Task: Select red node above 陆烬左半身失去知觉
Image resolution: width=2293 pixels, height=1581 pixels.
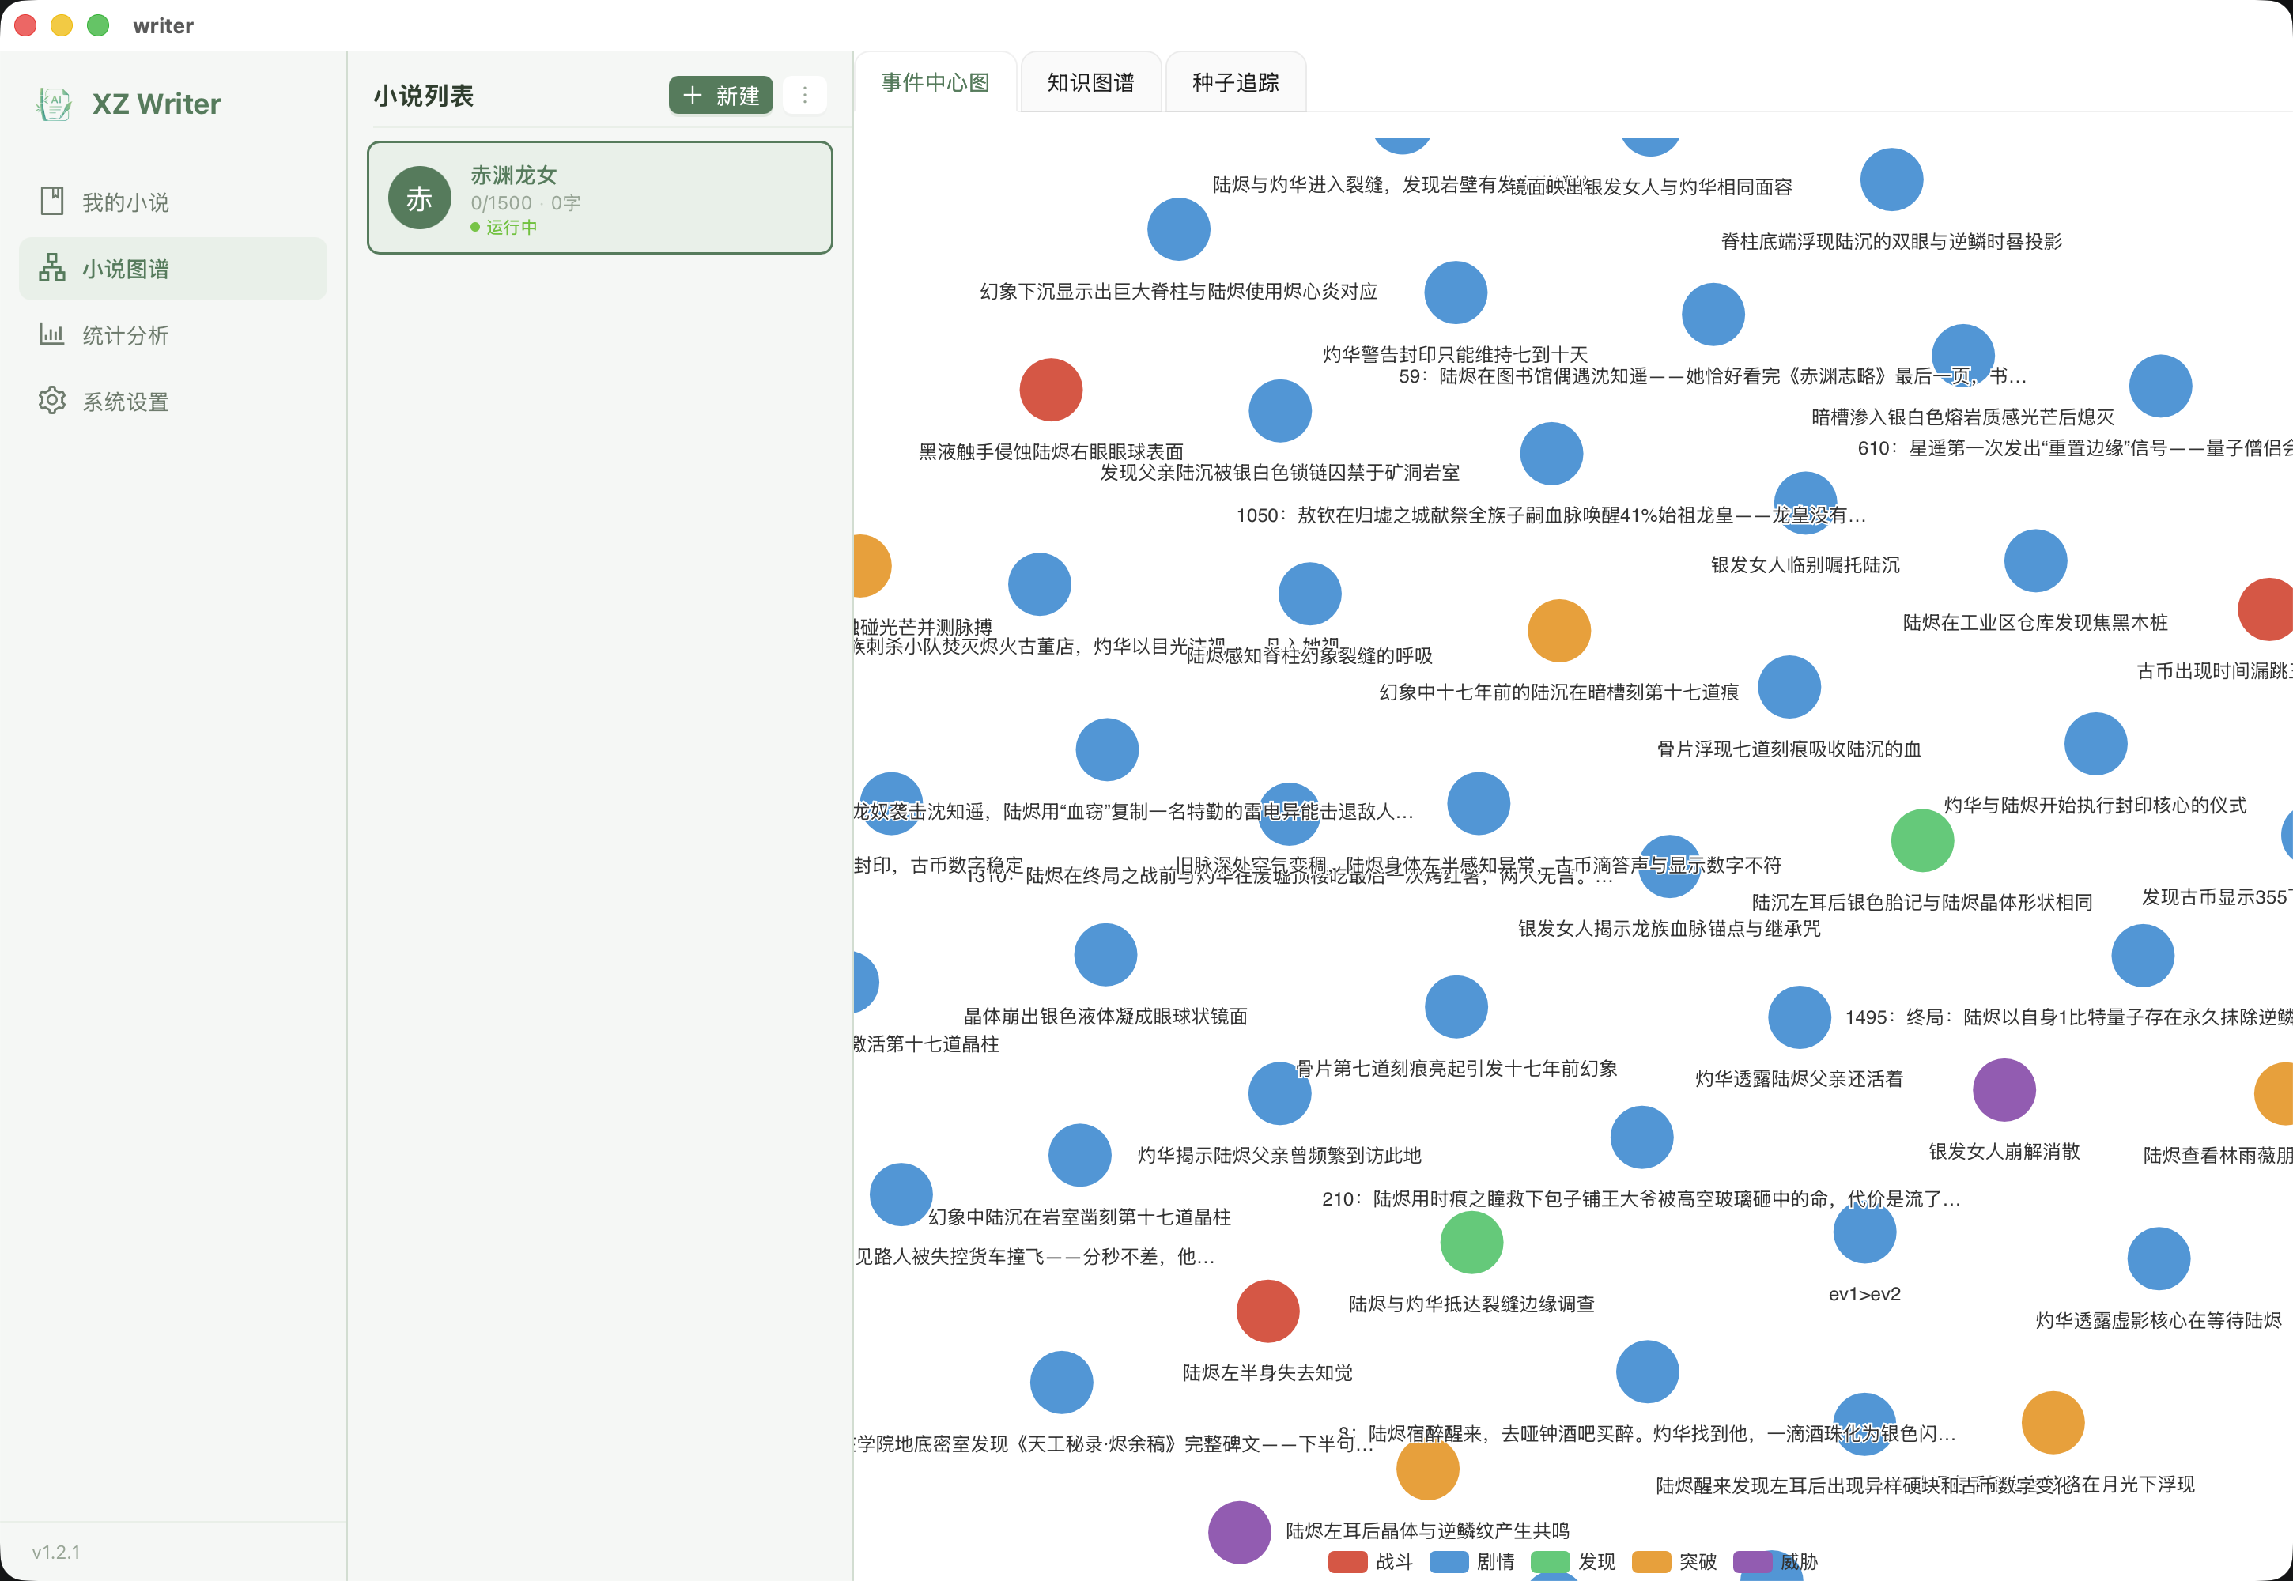Action: (x=1267, y=1311)
